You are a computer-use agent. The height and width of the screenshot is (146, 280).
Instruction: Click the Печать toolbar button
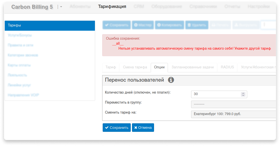220,25
